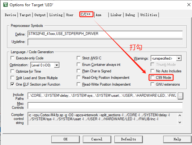Click the control string scroll-down arrow

click(180, 122)
